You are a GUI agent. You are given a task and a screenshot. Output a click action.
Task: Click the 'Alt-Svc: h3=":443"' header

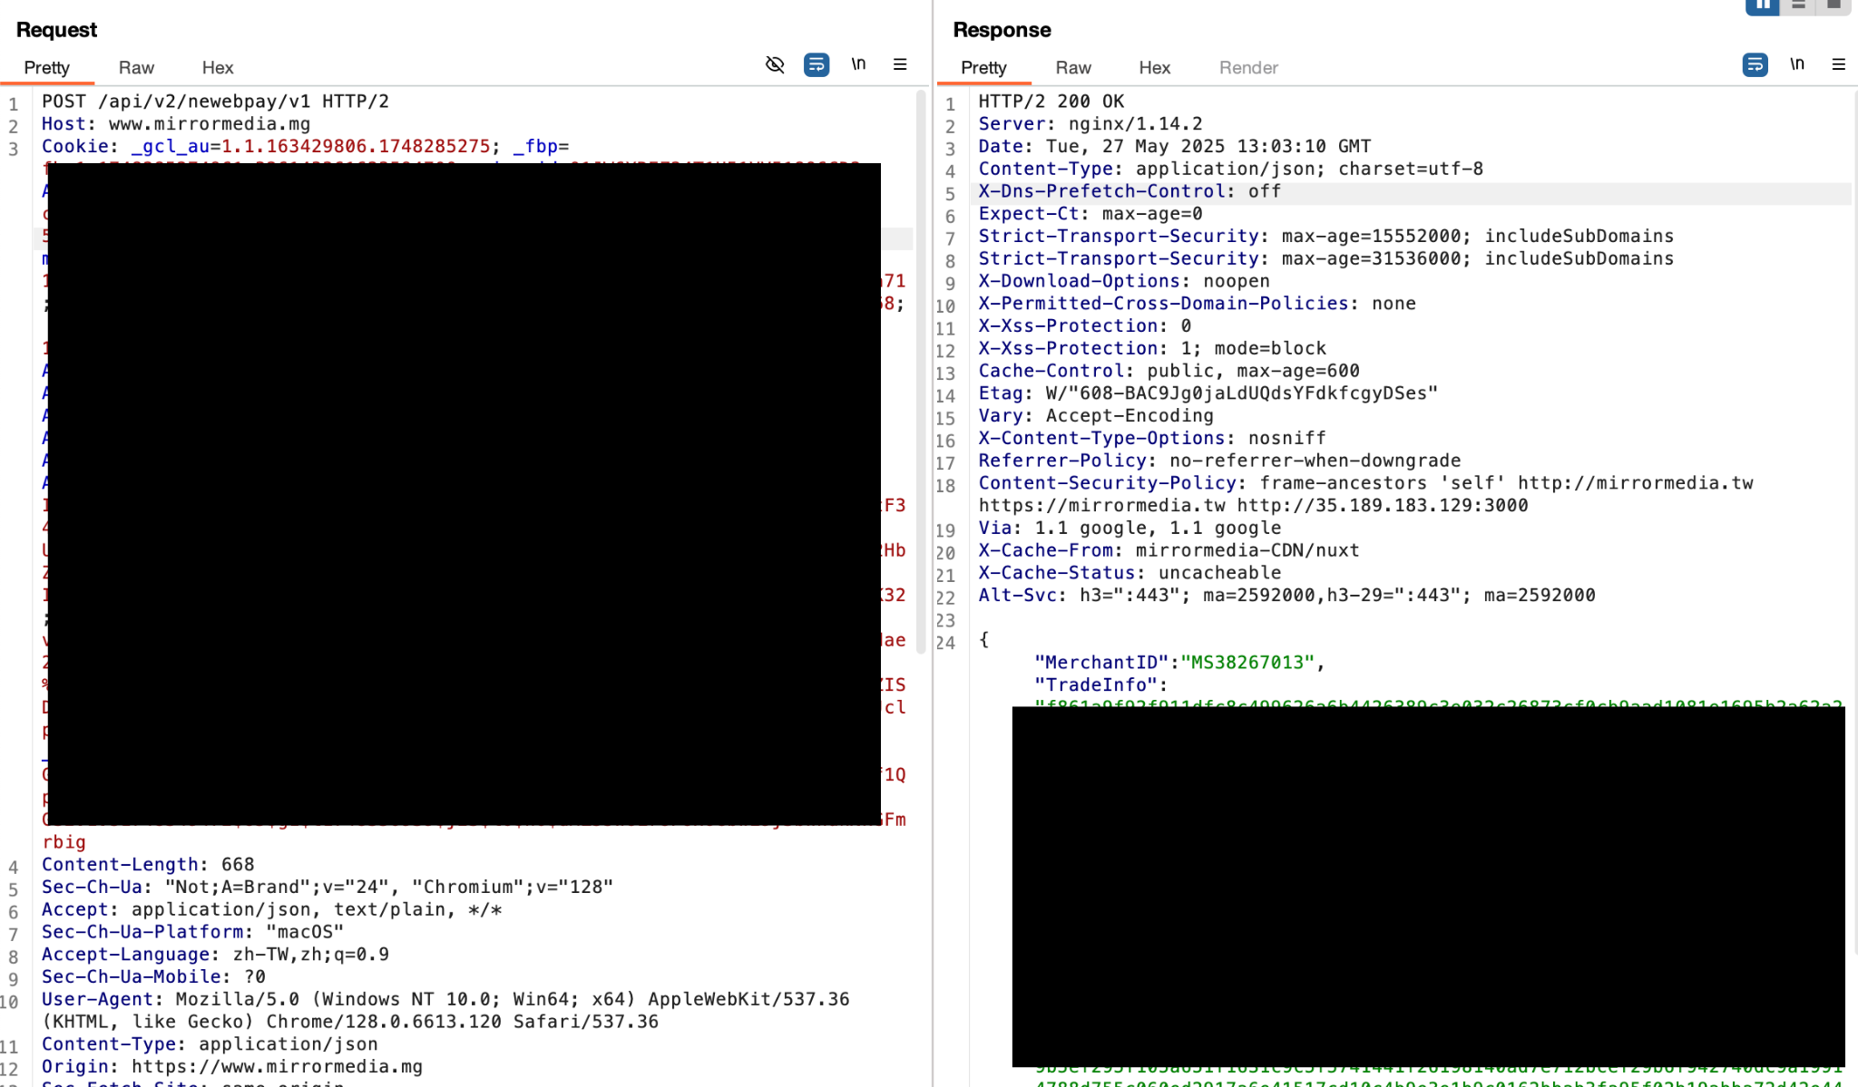coord(1287,596)
